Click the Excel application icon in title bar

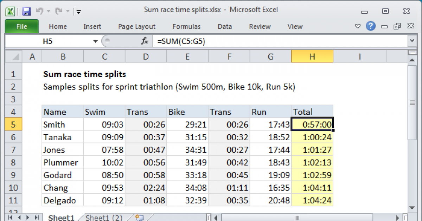[11, 11]
